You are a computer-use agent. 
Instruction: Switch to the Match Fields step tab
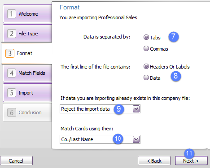pos(27,73)
